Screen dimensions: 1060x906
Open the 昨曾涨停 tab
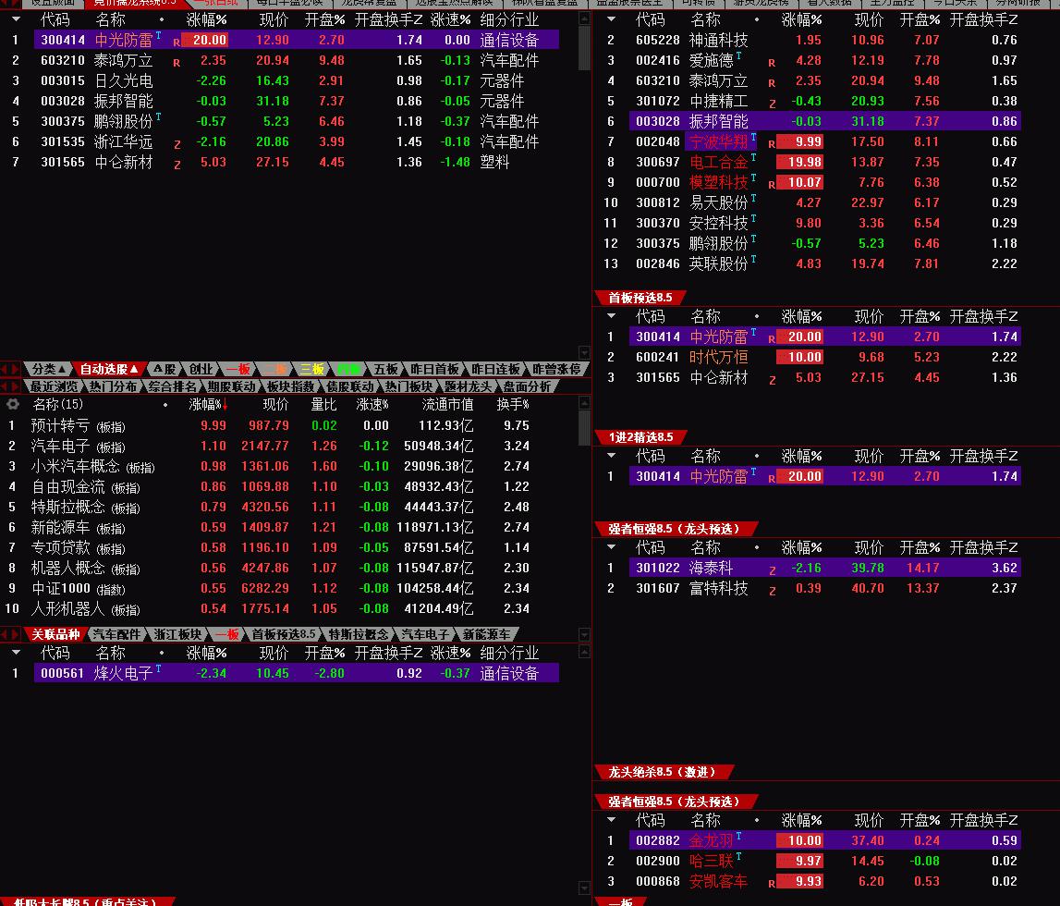tap(556, 369)
